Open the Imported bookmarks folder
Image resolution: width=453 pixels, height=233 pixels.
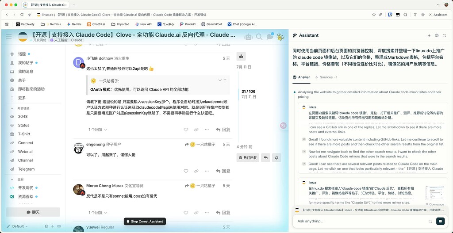120,24
